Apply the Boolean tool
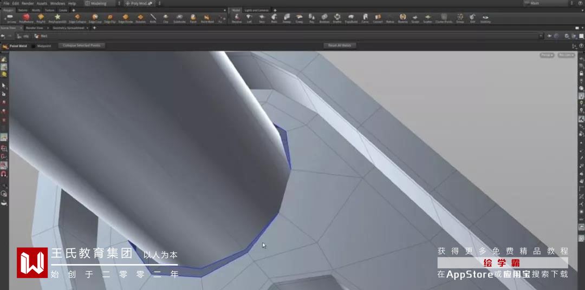 click(324, 18)
